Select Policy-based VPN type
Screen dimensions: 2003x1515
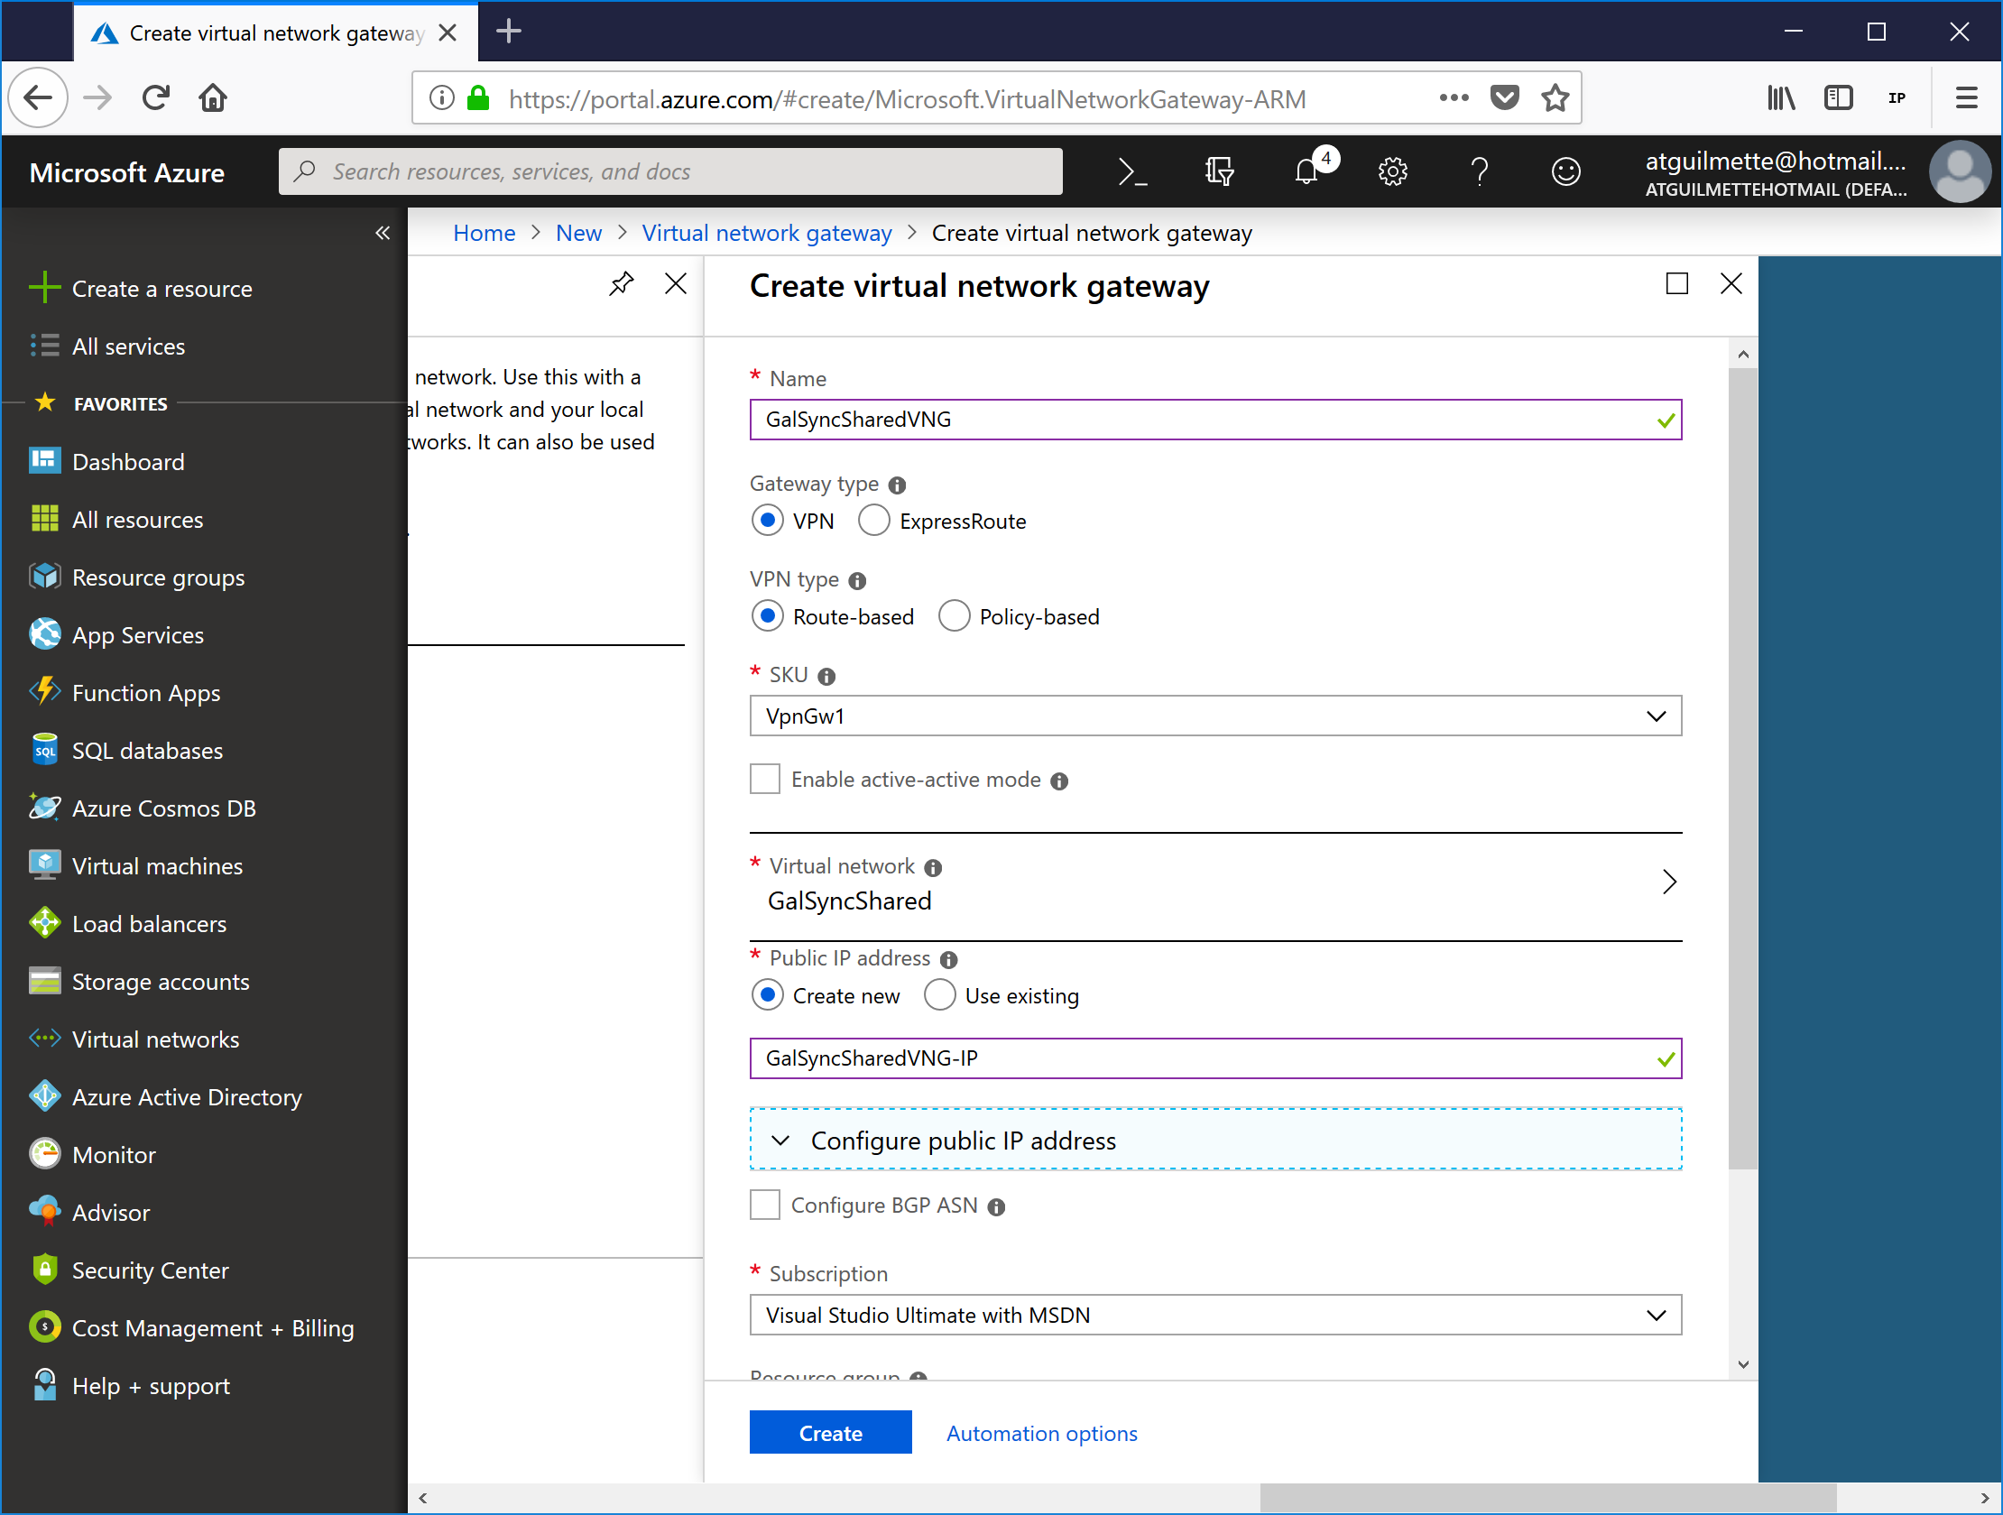(x=954, y=616)
